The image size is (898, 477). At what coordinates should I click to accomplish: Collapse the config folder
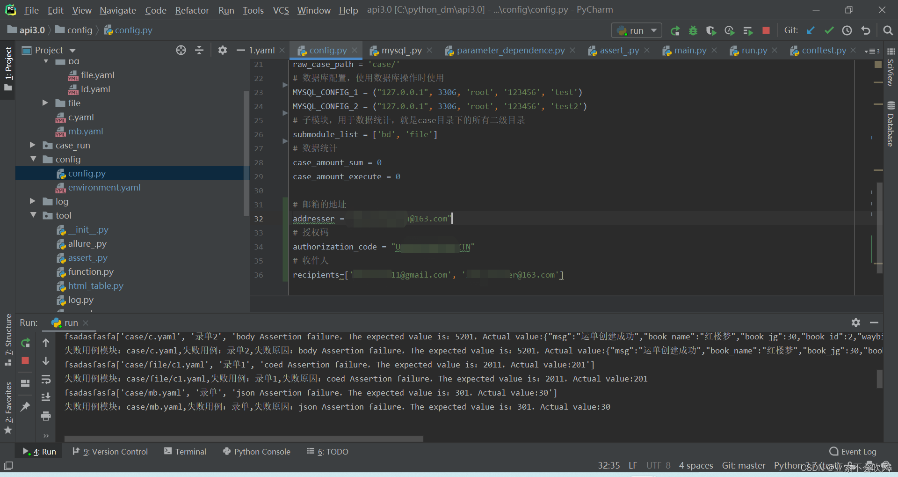(x=33, y=159)
